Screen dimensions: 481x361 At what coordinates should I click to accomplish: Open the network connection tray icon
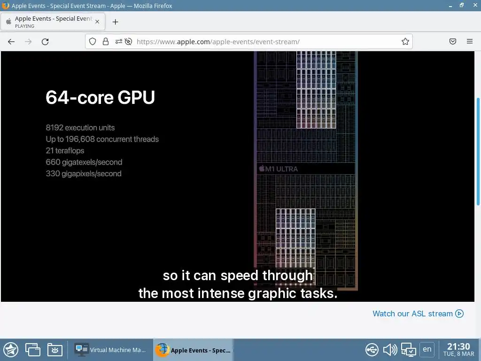click(408, 350)
